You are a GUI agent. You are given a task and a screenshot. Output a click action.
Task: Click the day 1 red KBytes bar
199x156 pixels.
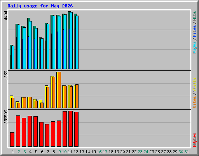(12, 140)
